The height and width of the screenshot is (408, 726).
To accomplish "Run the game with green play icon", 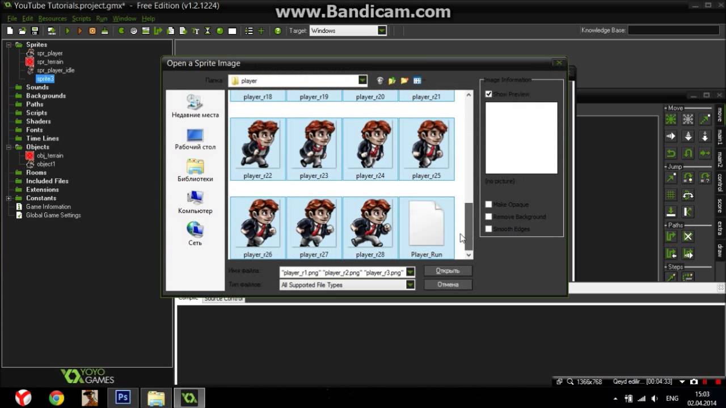I will [67, 31].
